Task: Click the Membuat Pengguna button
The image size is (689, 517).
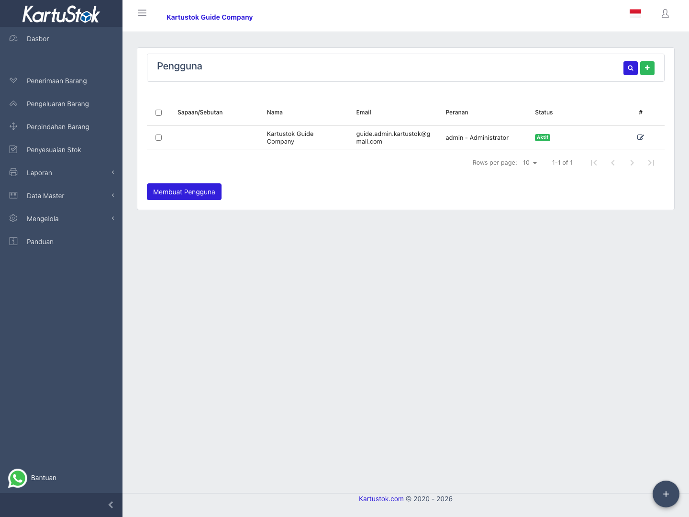Action: [x=184, y=192]
